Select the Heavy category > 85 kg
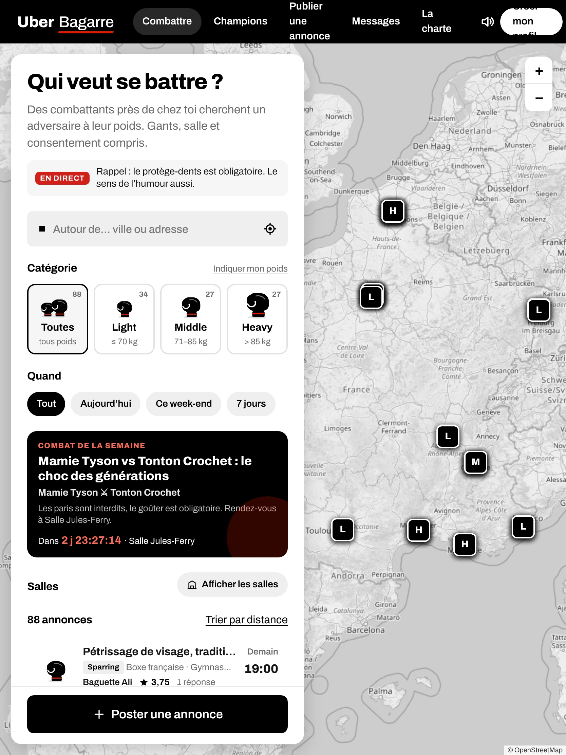Viewport: 566px width, 755px height. [257, 319]
